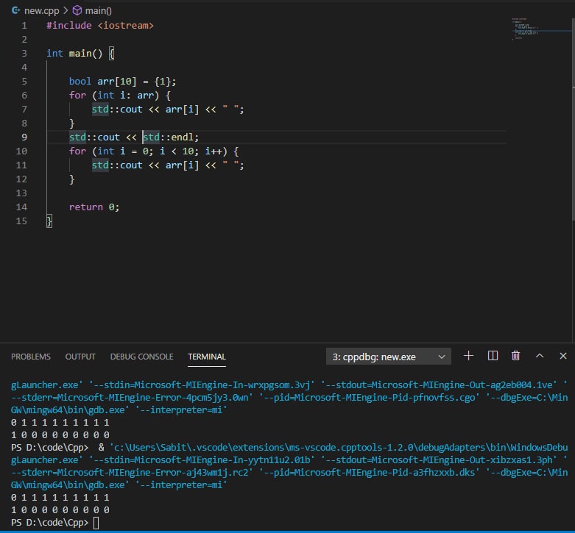Viewport: 575px width, 533px height.
Task: Click the main() symbol cube icon
Action: coord(77,10)
